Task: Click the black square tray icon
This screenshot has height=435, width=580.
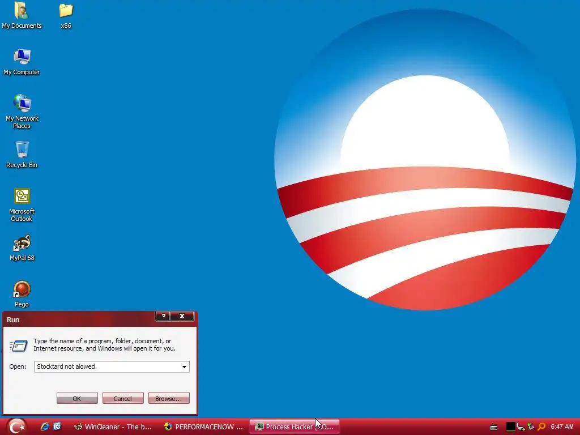Action: [510, 427]
